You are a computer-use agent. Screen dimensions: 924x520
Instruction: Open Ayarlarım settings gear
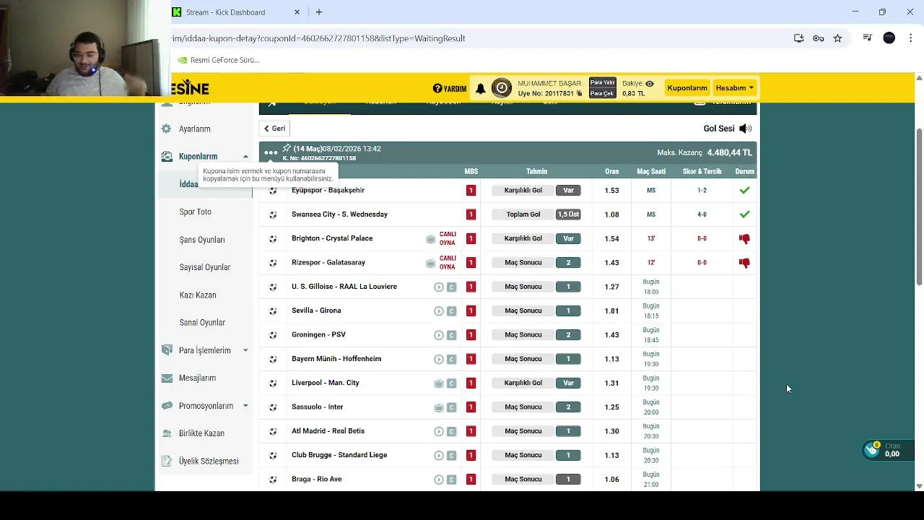click(x=167, y=129)
